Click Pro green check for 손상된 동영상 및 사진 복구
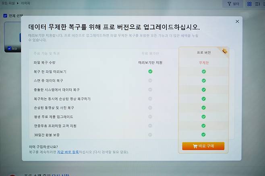The height and width of the screenshot is (176, 265). (204, 108)
